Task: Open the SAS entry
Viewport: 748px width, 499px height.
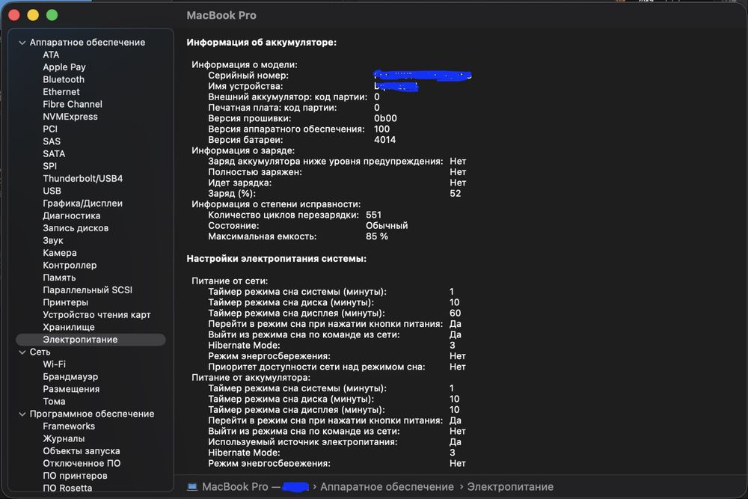Action: tap(52, 141)
